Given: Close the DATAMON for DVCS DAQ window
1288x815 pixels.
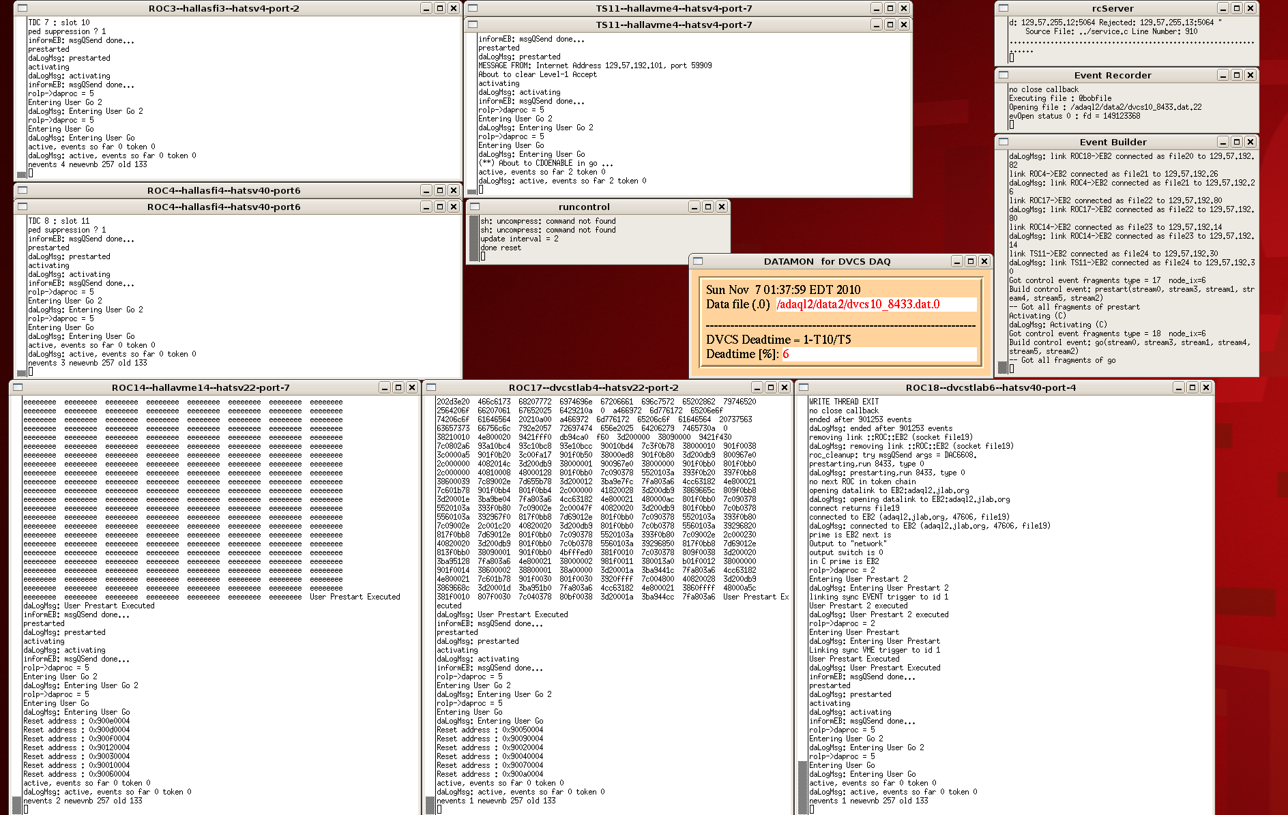Looking at the screenshot, I should coord(984,261).
